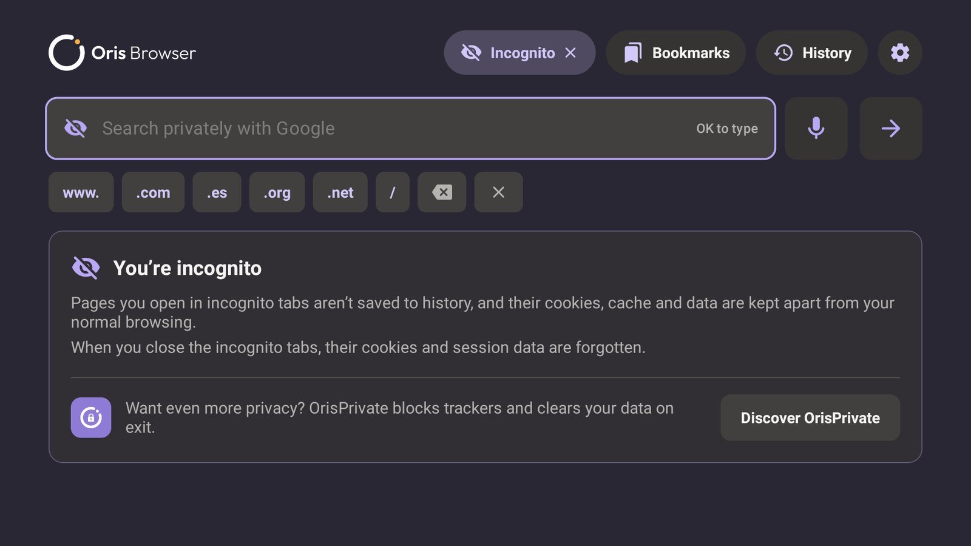Screen dimensions: 971x546
Task: Insert a slash character shortcut
Action: coord(393,192)
